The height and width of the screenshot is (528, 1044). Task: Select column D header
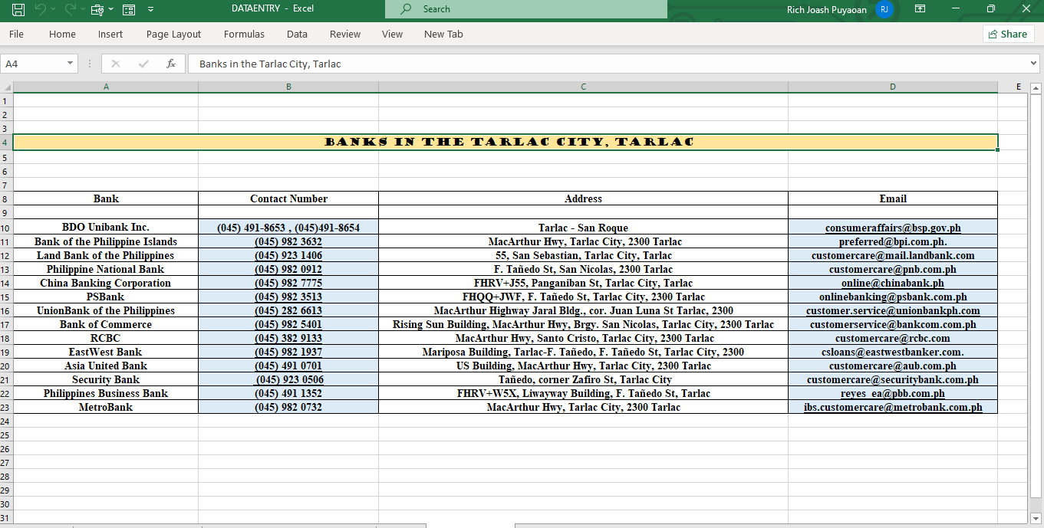tap(893, 87)
